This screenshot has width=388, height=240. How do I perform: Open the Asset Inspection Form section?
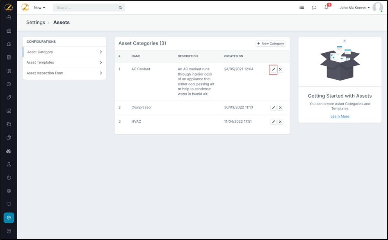pos(45,73)
